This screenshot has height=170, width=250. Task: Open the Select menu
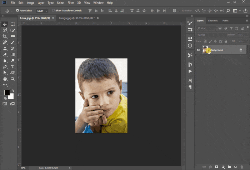click(61, 3)
